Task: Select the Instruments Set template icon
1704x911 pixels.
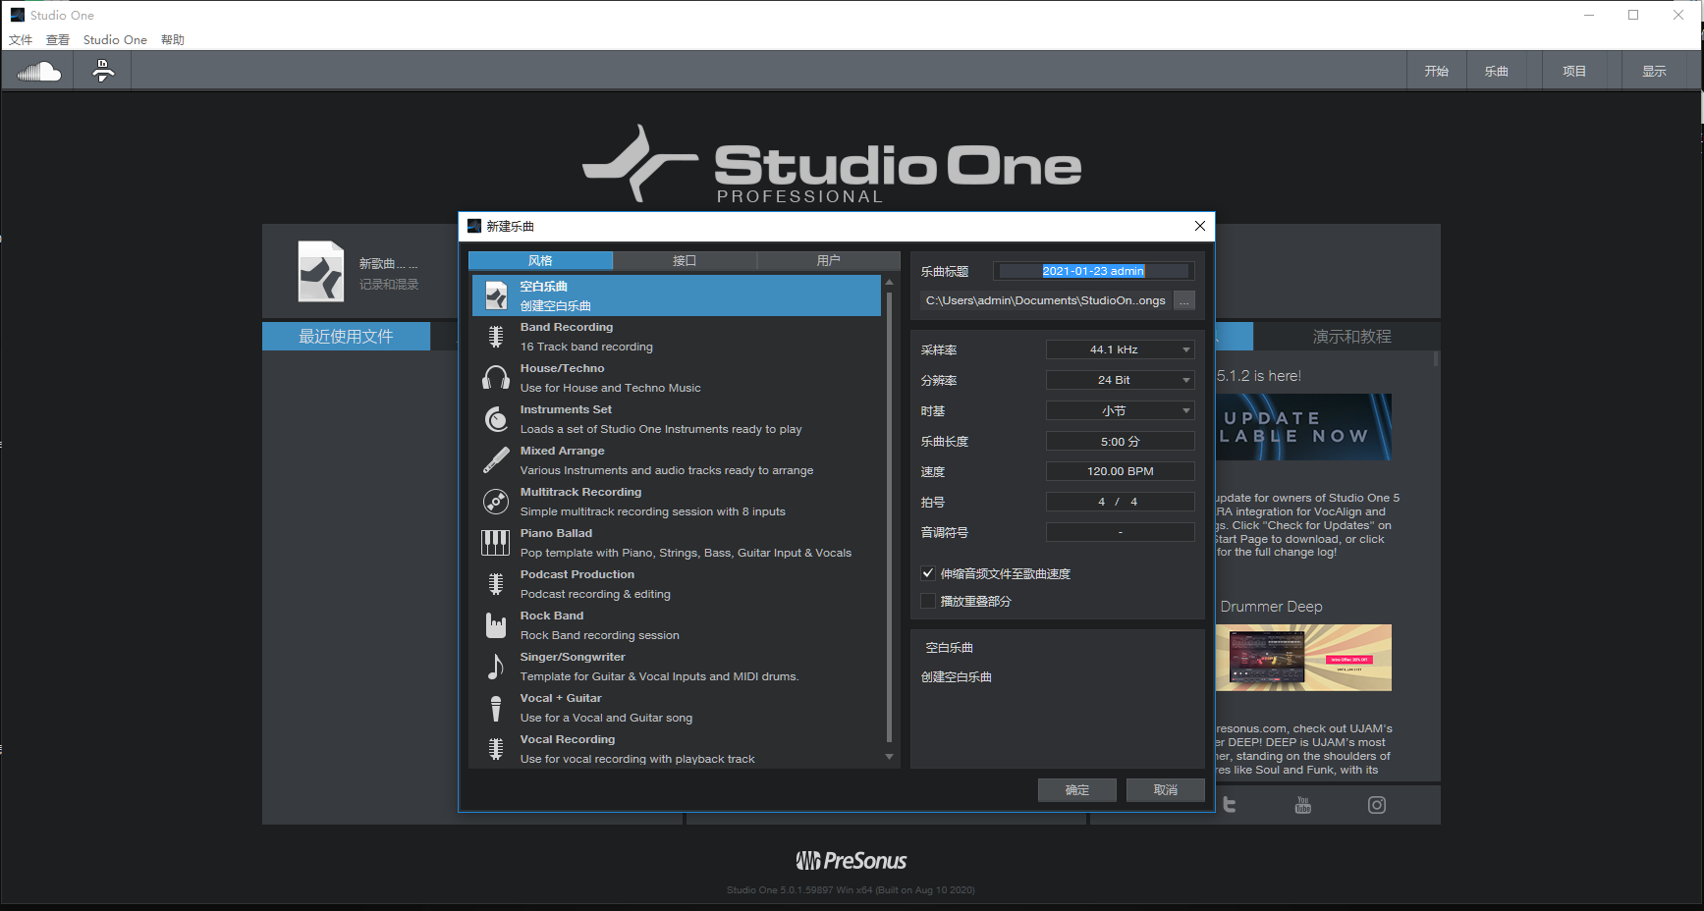Action: tap(496, 419)
